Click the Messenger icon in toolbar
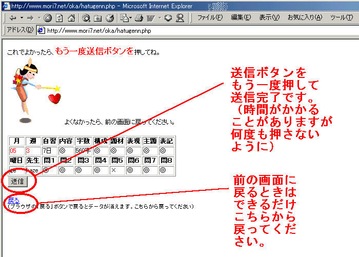 click(x=180, y=17)
